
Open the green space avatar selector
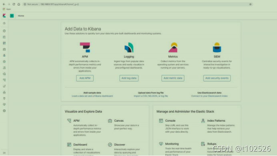click(12, 16)
